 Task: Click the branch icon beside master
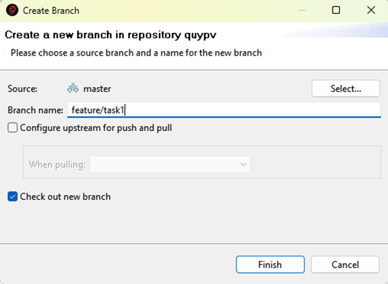pyautogui.click(x=73, y=89)
